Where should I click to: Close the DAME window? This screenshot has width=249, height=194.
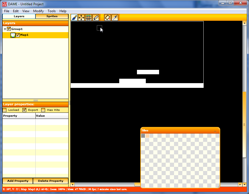tap(240, 3)
